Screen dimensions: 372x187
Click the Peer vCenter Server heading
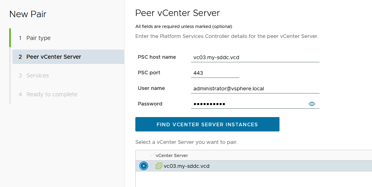(177, 13)
